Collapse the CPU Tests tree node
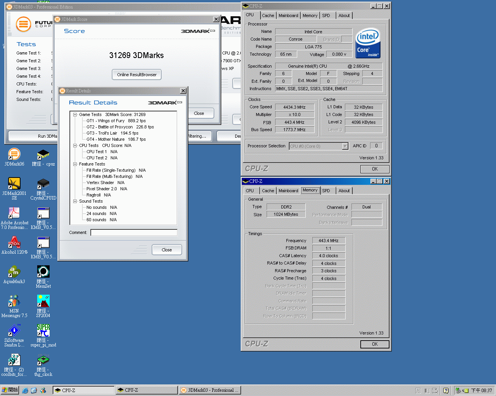 point(75,145)
